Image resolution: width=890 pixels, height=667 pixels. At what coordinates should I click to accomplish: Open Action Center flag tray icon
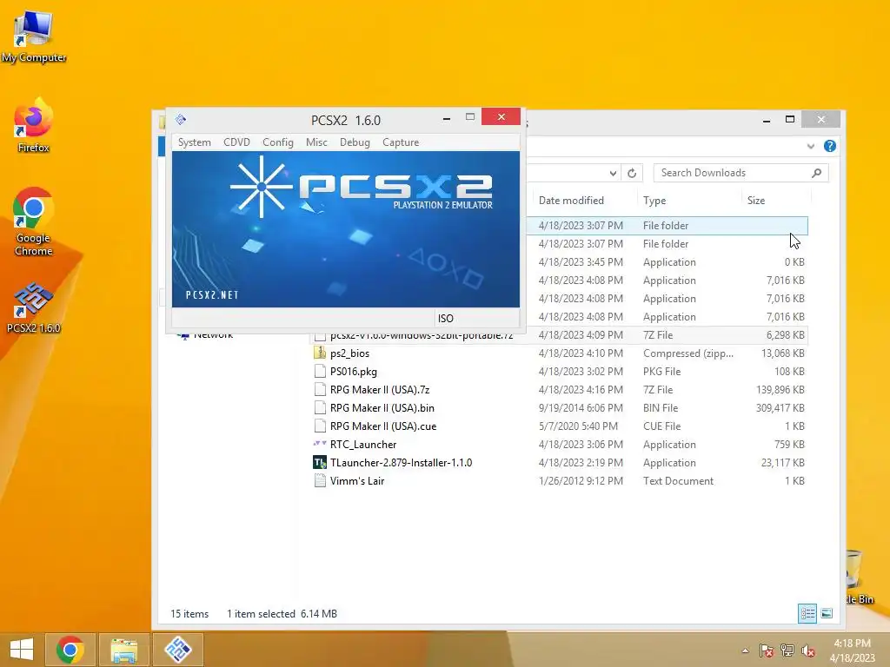pos(767,650)
